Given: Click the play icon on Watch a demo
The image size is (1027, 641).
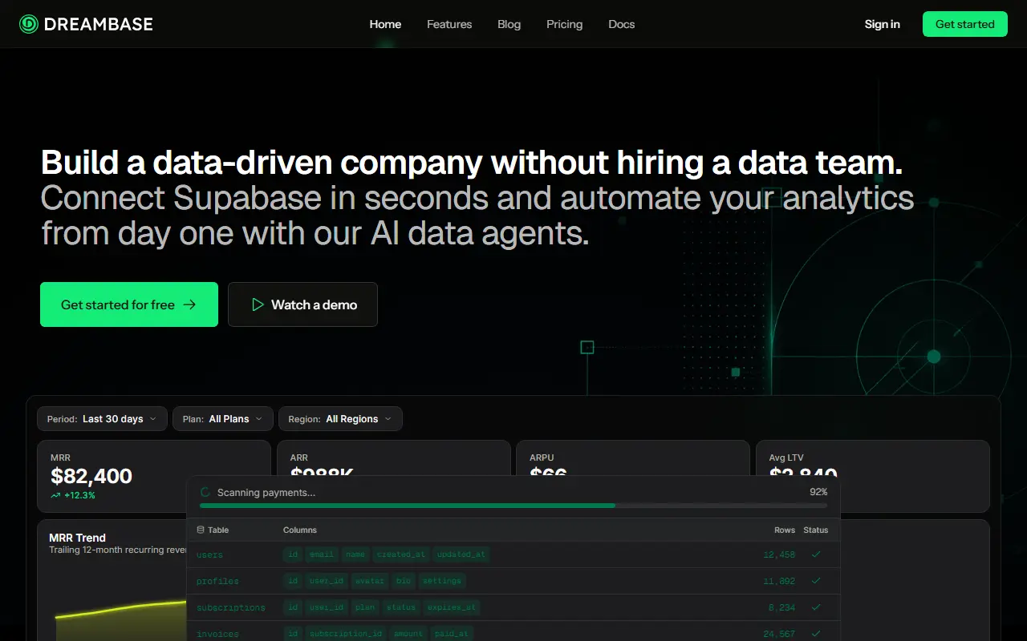Looking at the screenshot, I should (x=258, y=304).
